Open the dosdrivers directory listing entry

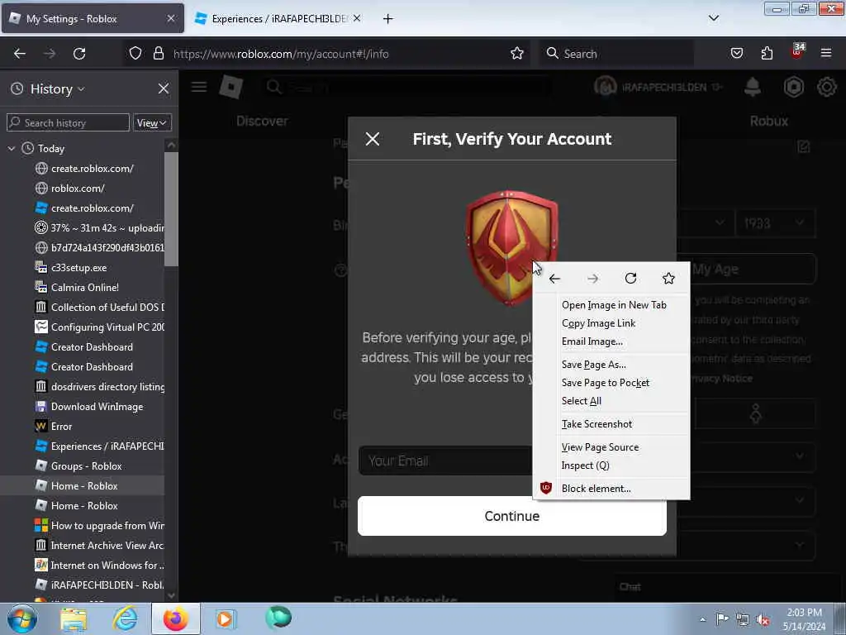click(x=107, y=387)
